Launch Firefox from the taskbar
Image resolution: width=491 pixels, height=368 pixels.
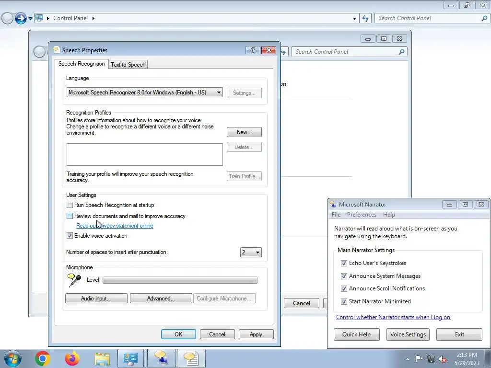point(72,358)
